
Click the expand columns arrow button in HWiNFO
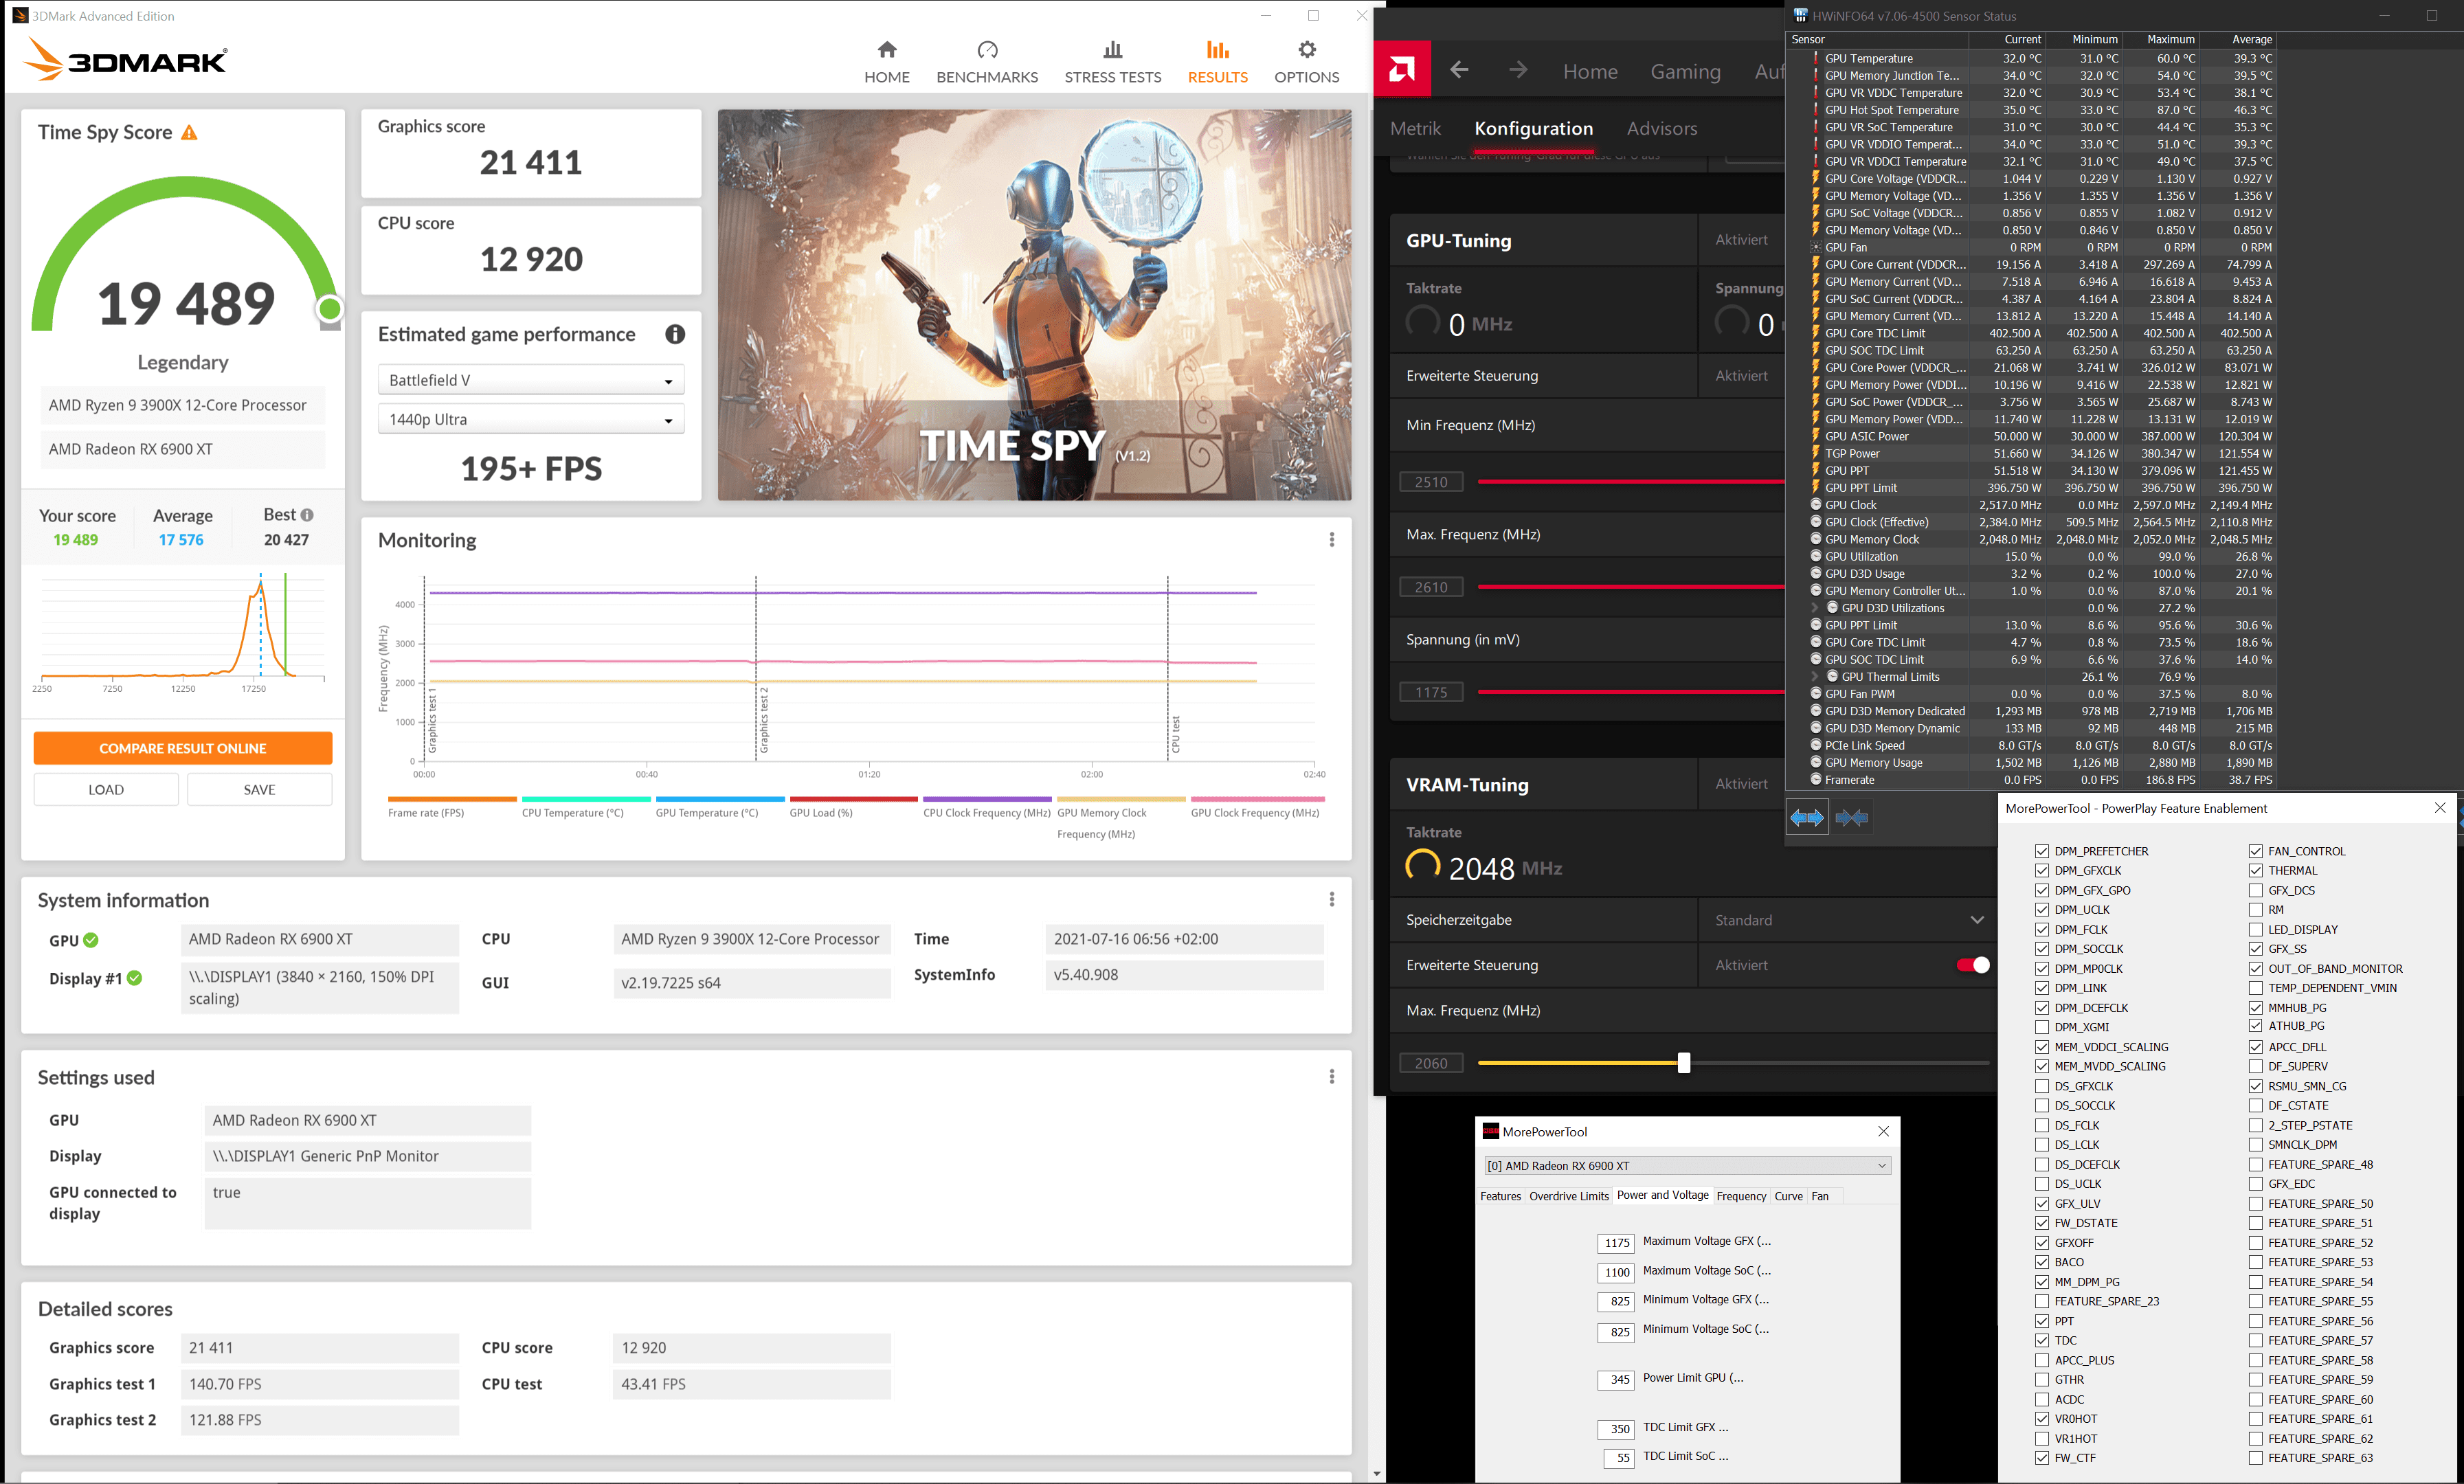1806,818
